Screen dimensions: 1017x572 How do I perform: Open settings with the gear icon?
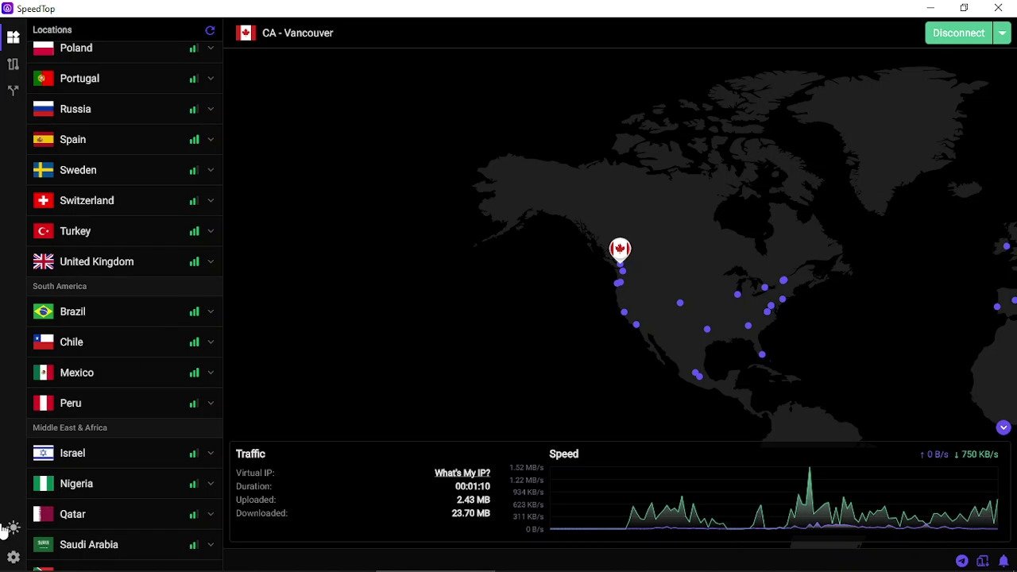pyautogui.click(x=13, y=557)
